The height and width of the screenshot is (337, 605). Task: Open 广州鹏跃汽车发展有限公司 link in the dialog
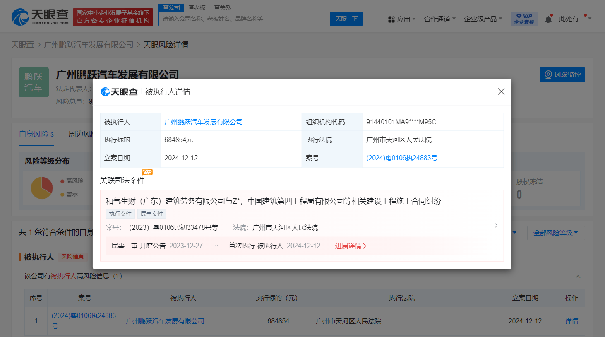(204, 122)
